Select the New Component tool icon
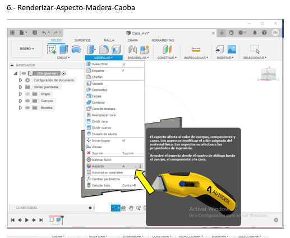Image resolution: width=290 pixels, height=238 pixels. 145,49
